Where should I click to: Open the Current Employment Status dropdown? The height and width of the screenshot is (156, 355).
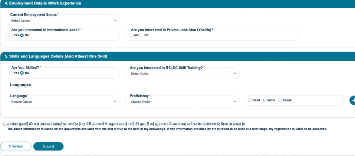[63, 21]
